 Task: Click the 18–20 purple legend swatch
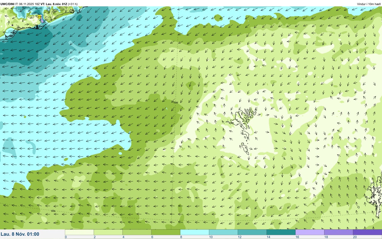click(338, 232)
